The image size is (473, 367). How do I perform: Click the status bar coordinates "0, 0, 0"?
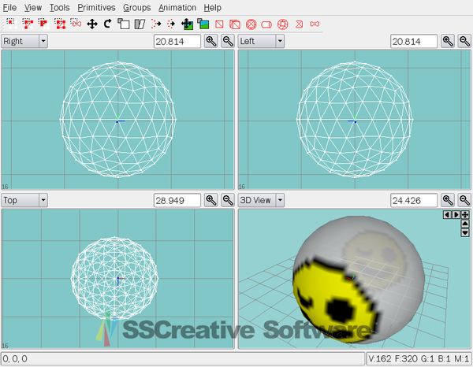15,359
